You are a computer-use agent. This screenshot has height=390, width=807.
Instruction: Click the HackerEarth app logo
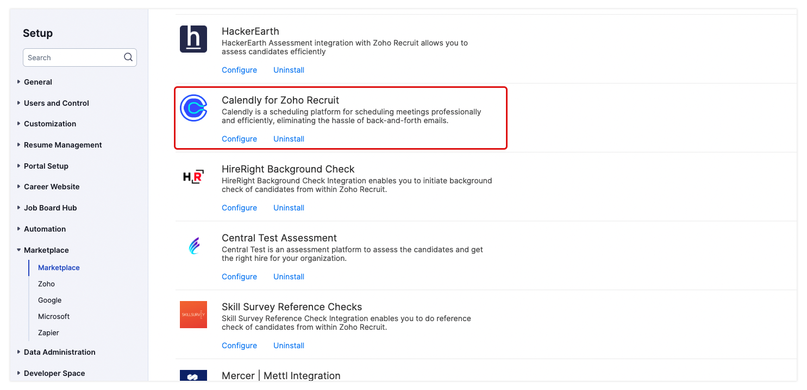click(x=193, y=39)
